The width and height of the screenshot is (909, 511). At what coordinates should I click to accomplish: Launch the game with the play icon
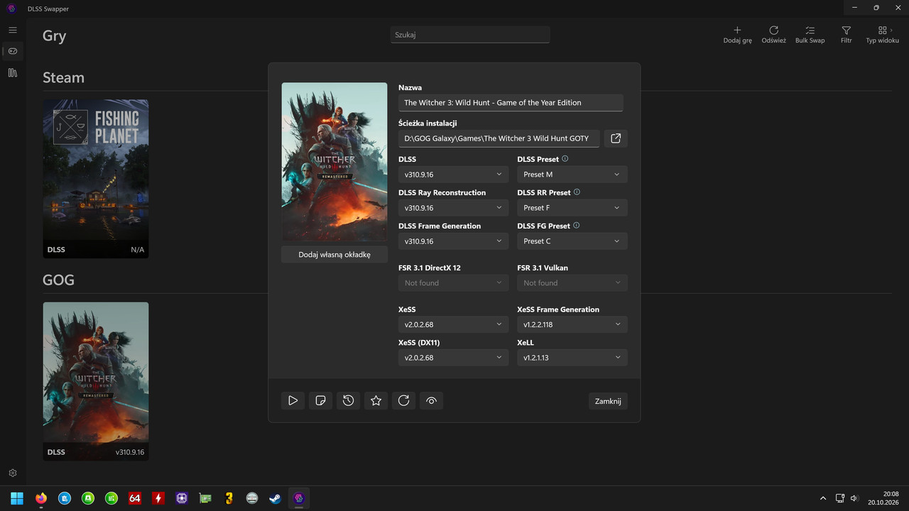[x=293, y=401]
